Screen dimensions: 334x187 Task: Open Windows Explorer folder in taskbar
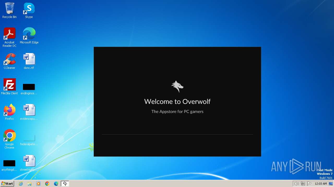(29, 184)
